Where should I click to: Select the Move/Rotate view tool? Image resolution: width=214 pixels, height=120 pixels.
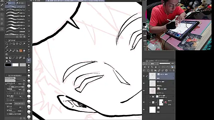10,44
